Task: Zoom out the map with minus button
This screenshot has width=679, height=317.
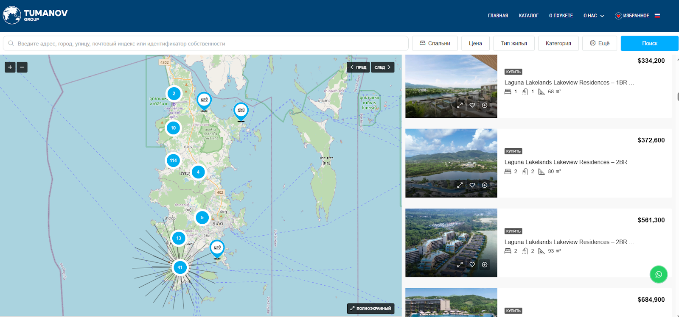Action: pos(22,67)
